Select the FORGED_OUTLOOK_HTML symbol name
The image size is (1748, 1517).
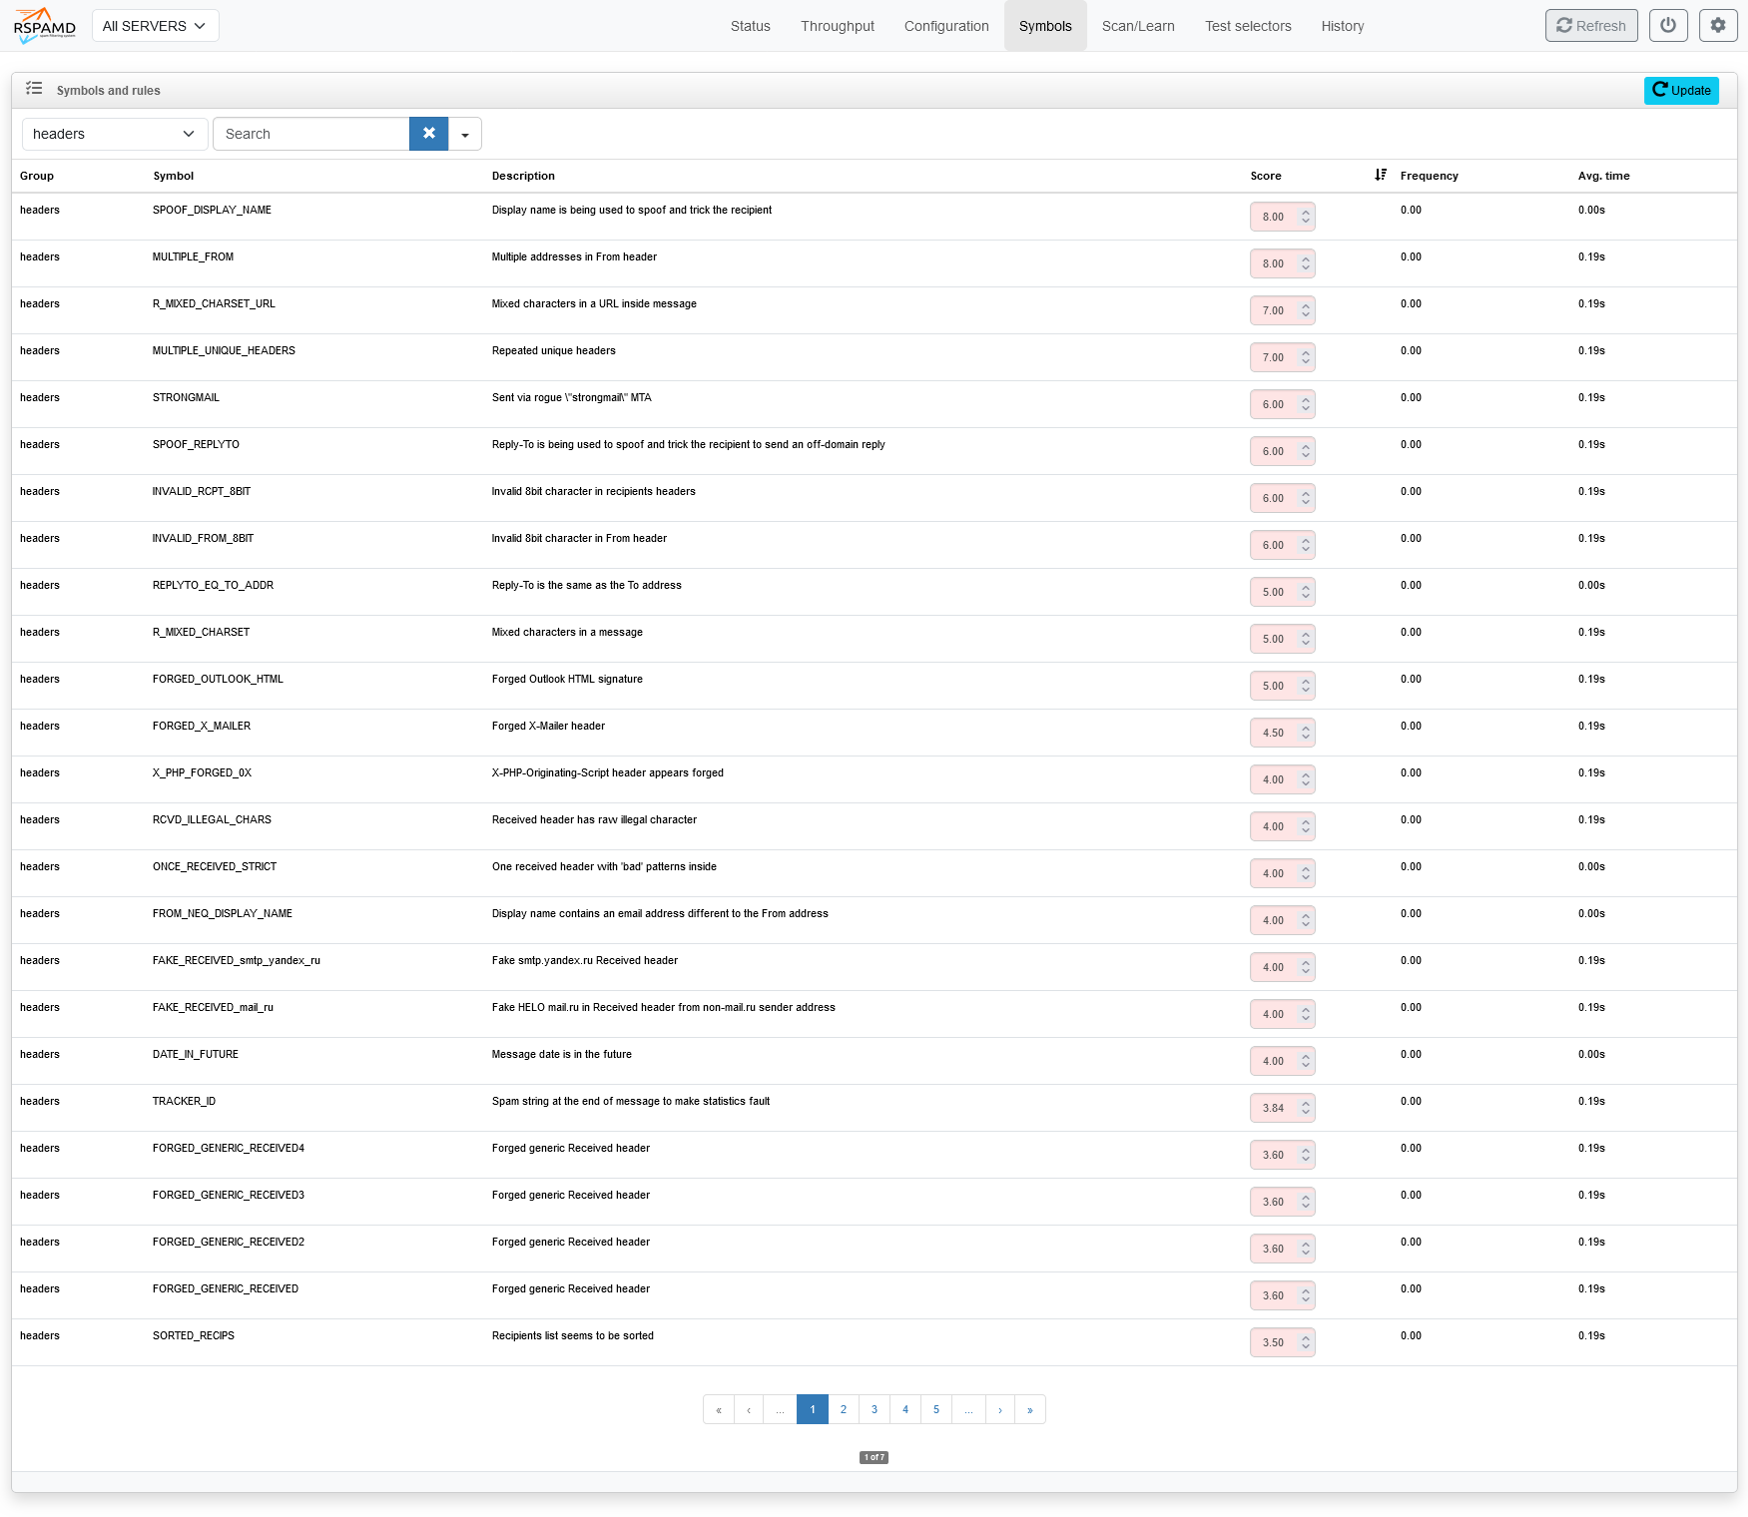pyautogui.click(x=218, y=680)
